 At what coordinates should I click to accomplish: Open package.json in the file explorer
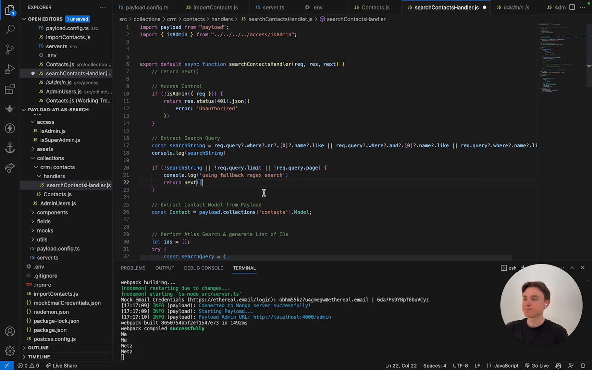[x=50, y=330]
